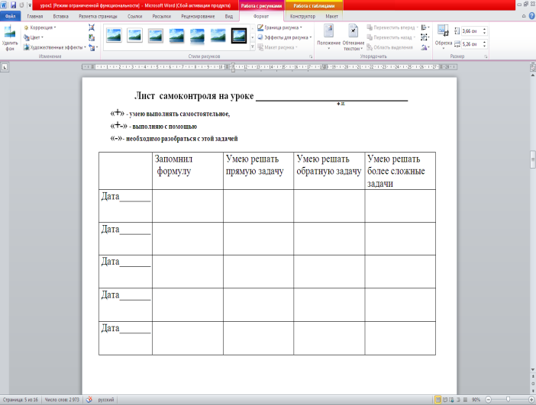This screenshot has width=536, height=405.
Task: Expand the Коррекция dropdown
Action: pos(43,27)
